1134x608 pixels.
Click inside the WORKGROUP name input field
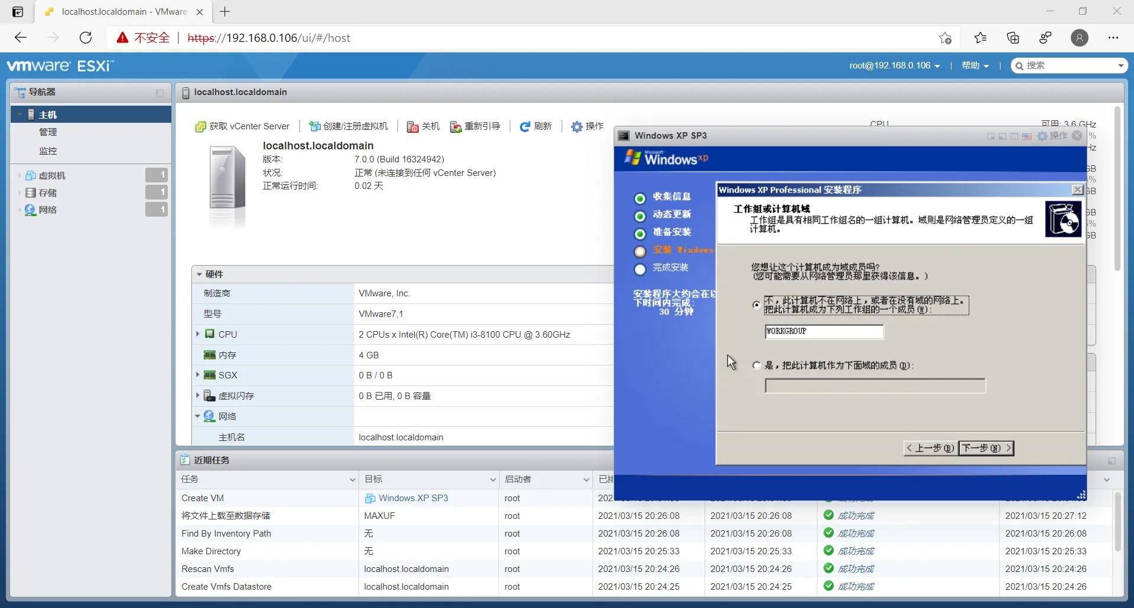pyautogui.click(x=824, y=331)
